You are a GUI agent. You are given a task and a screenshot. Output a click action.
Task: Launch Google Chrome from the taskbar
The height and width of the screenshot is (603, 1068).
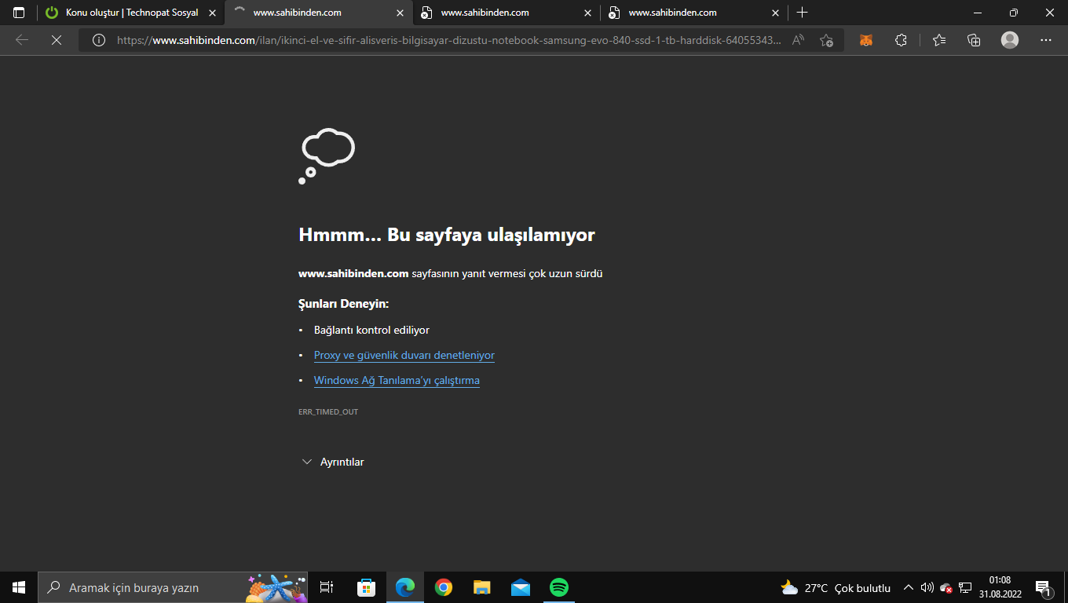(x=444, y=587)
